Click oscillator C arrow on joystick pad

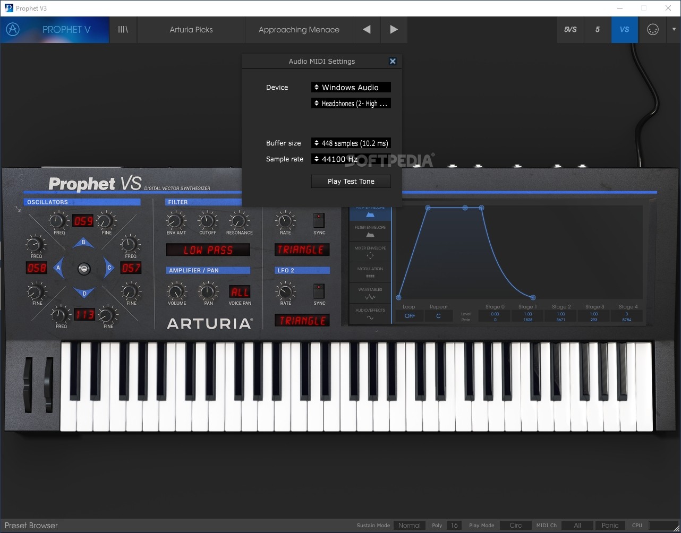click(108, 268)
